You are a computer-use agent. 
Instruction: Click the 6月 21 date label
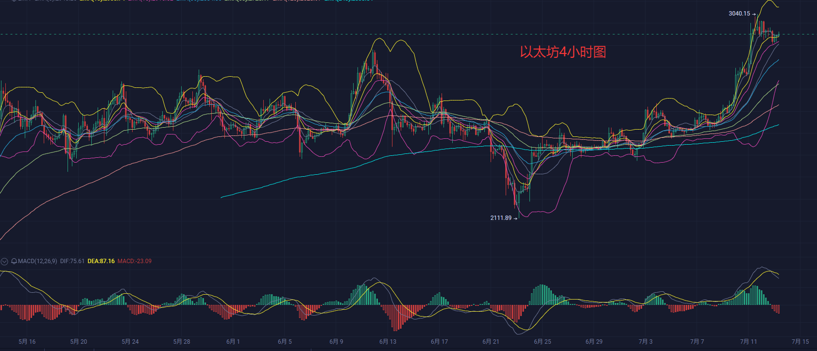click(x=491, y=342)
